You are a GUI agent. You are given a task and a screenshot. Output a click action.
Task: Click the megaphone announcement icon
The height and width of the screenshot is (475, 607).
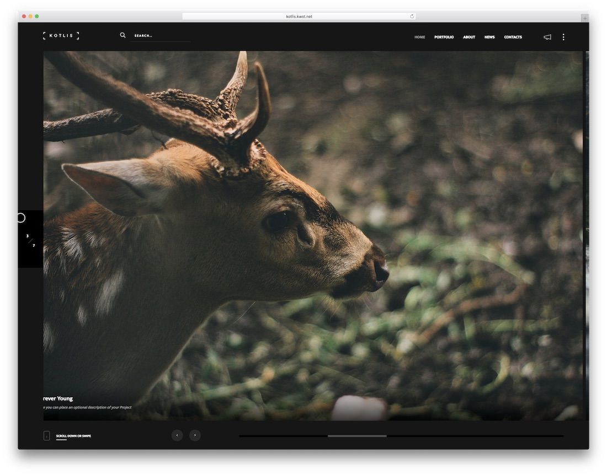[547, 37]
